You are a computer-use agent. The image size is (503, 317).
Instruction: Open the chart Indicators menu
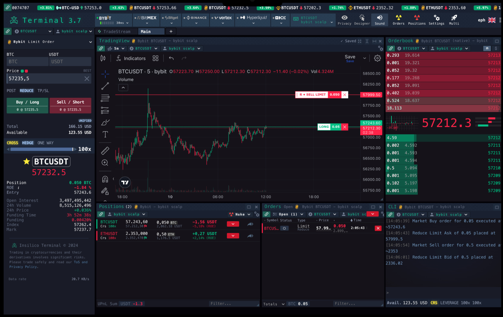click(x=131, y=58)
